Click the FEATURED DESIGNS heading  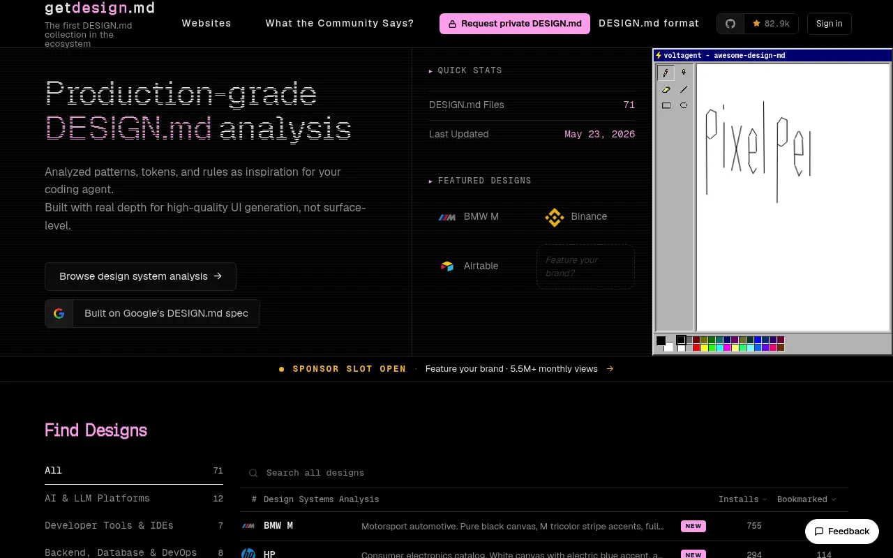[x=485, y=181]
